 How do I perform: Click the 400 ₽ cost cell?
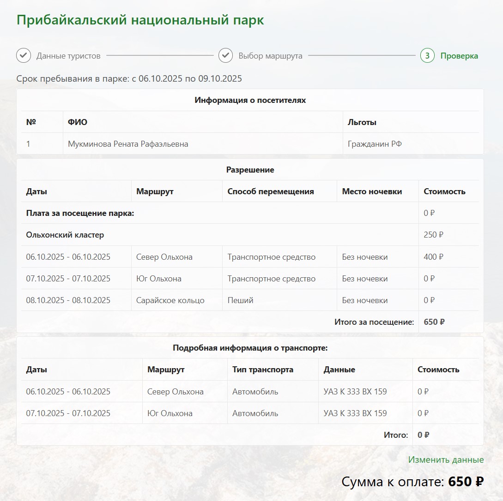click(433, 257)
